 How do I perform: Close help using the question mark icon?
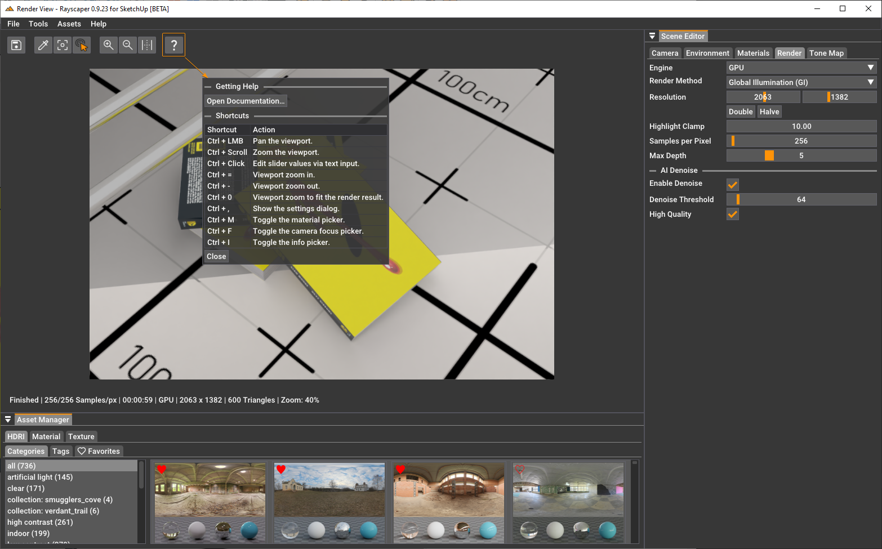[x=174, y=45]
